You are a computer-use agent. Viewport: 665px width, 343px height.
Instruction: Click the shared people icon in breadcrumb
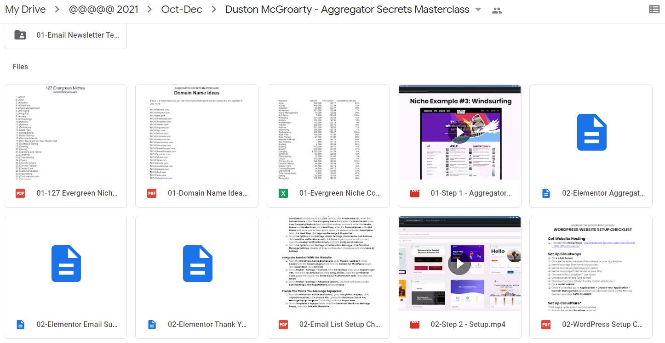click(497, 10)
